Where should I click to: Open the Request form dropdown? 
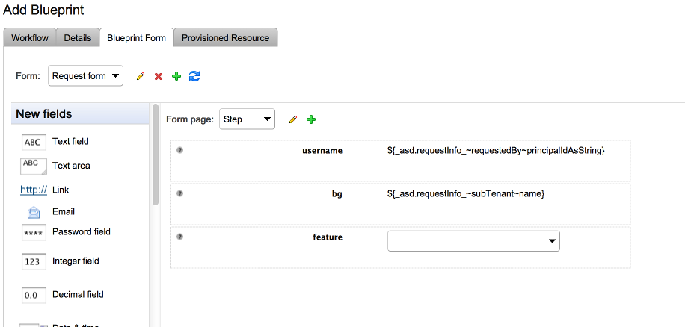(85, 76)
